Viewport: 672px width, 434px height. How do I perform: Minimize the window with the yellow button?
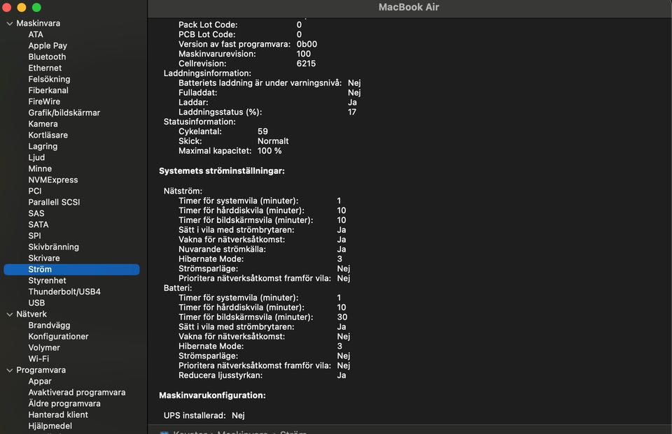point(22,7)
